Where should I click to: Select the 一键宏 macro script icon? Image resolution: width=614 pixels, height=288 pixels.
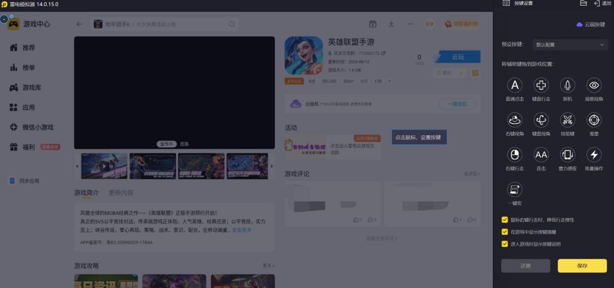[x=515, y=189]
